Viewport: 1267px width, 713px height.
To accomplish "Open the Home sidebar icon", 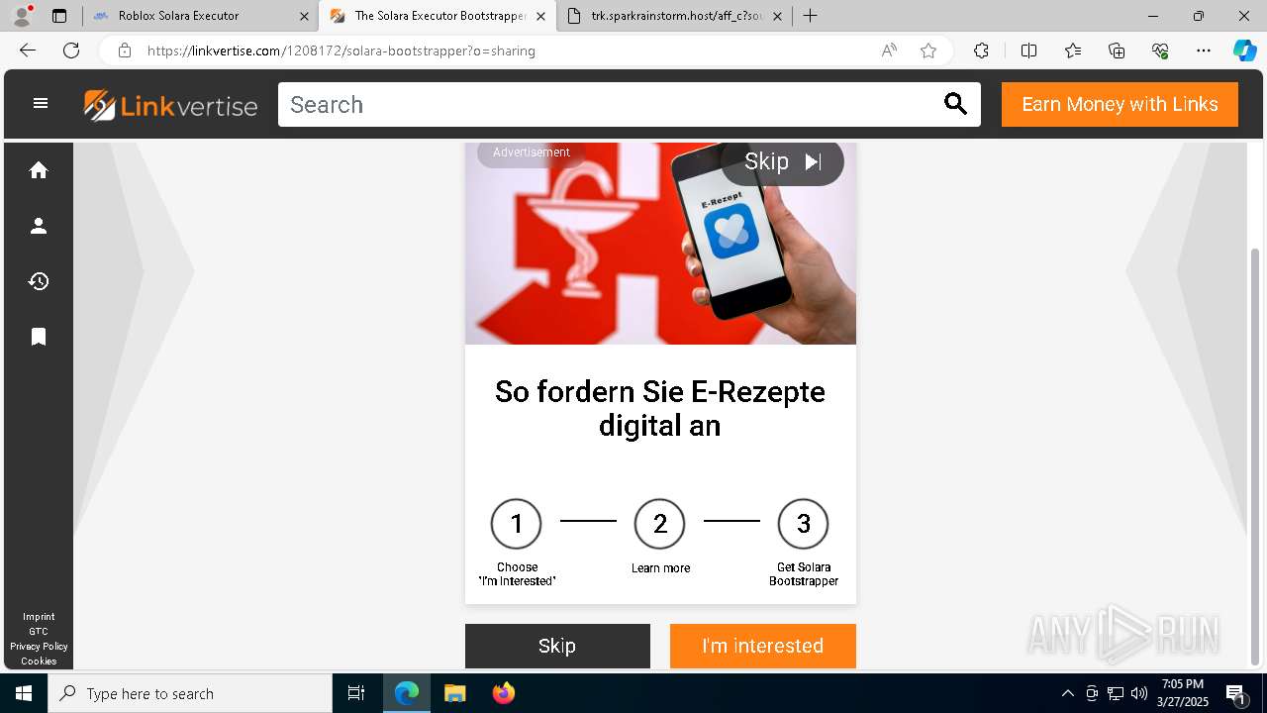I will (39, 170).
